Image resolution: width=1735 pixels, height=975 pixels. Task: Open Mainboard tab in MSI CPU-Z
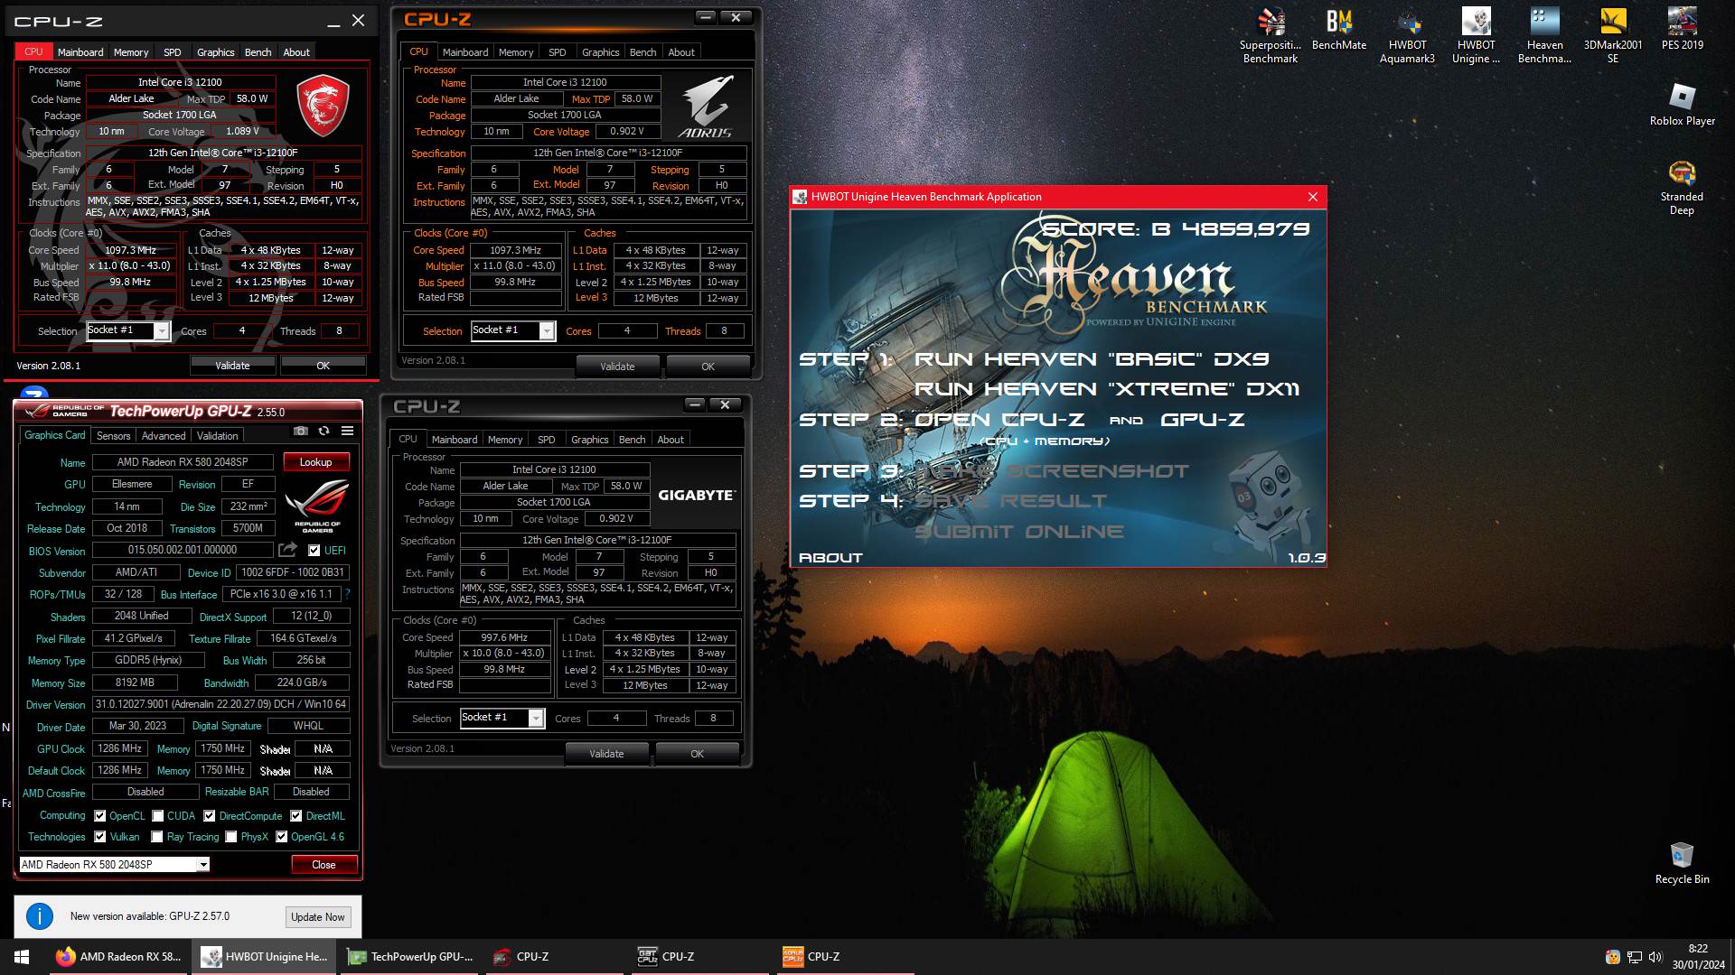80,52
